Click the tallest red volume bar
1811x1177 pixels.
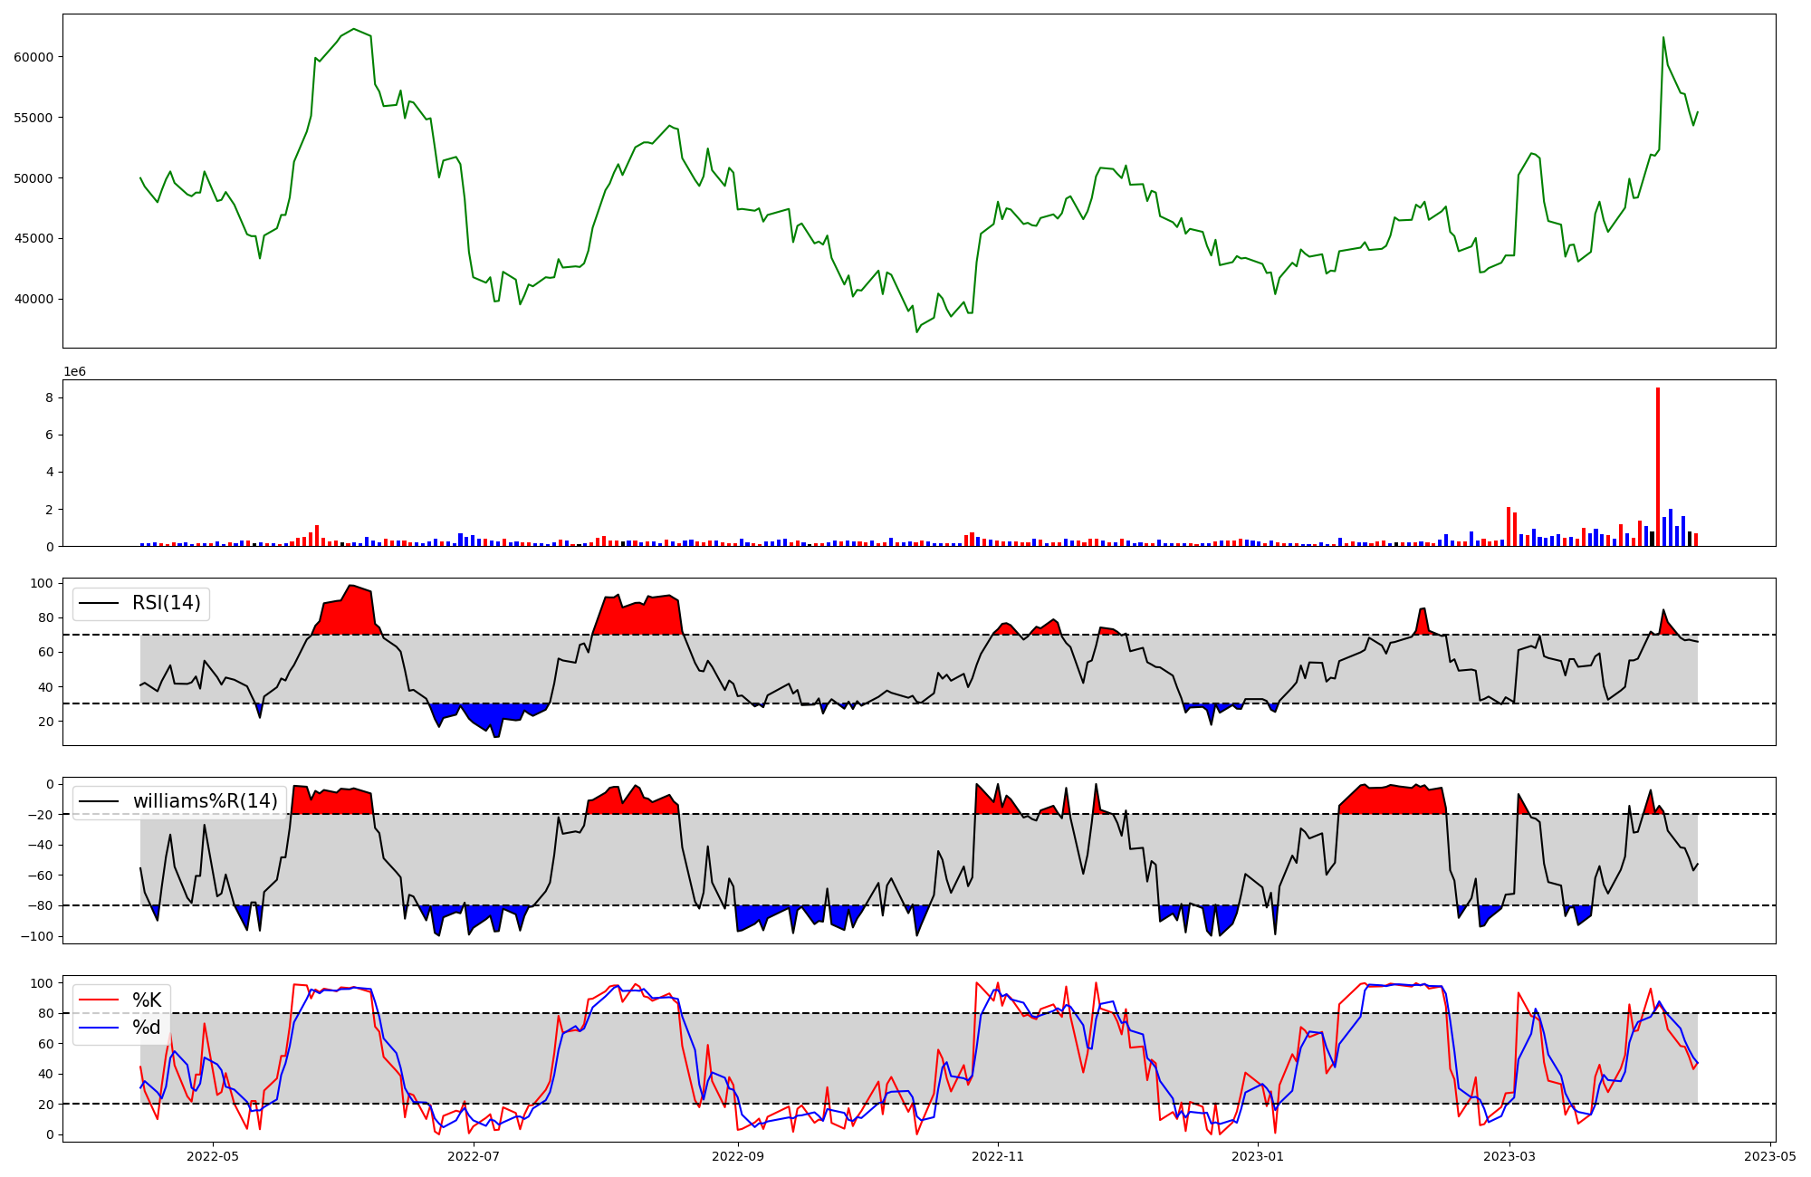click(x=1658, y=466)
